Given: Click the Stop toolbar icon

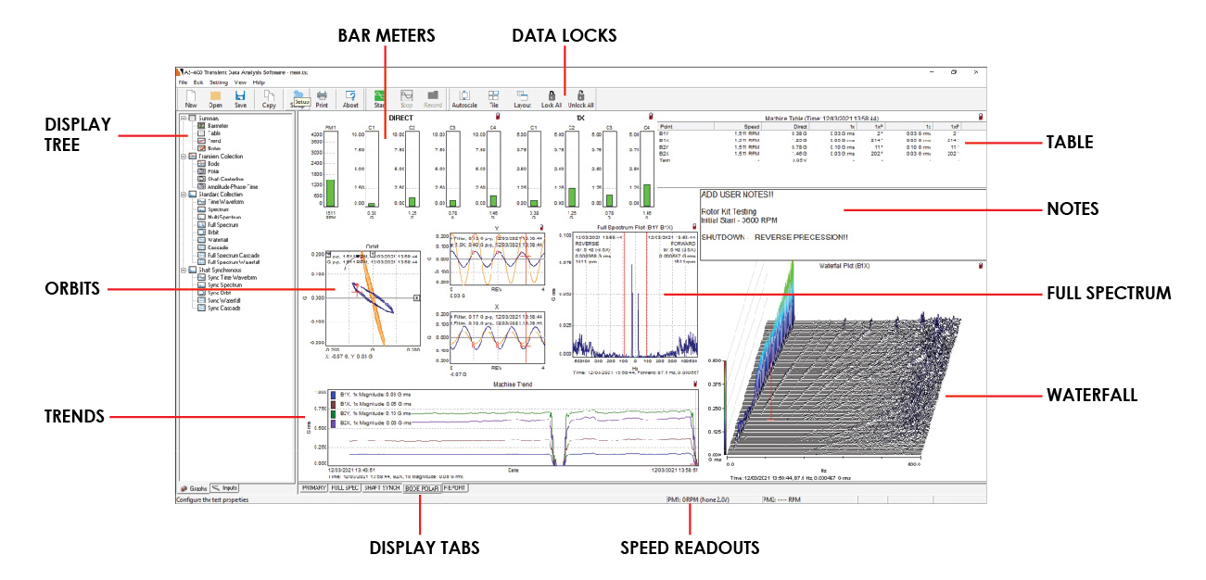Looking at the screenshot, I should coord(406,99).
